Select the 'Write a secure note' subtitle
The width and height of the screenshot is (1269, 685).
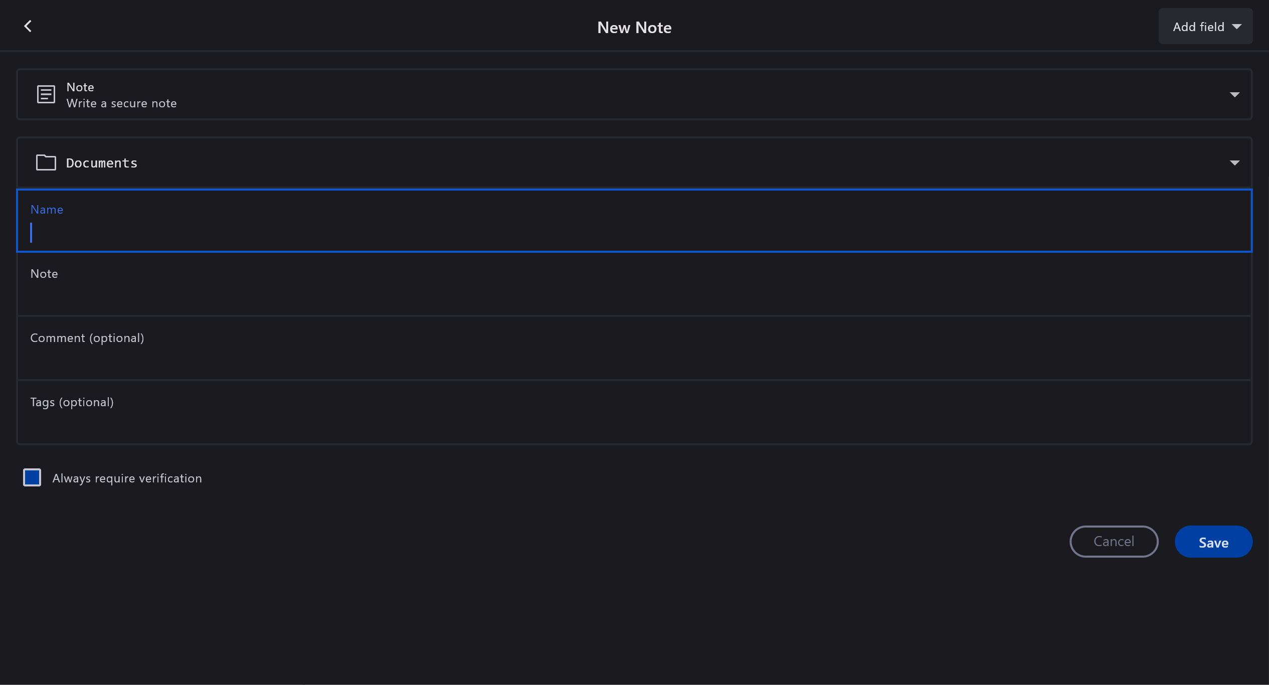[x=121, y=103]
